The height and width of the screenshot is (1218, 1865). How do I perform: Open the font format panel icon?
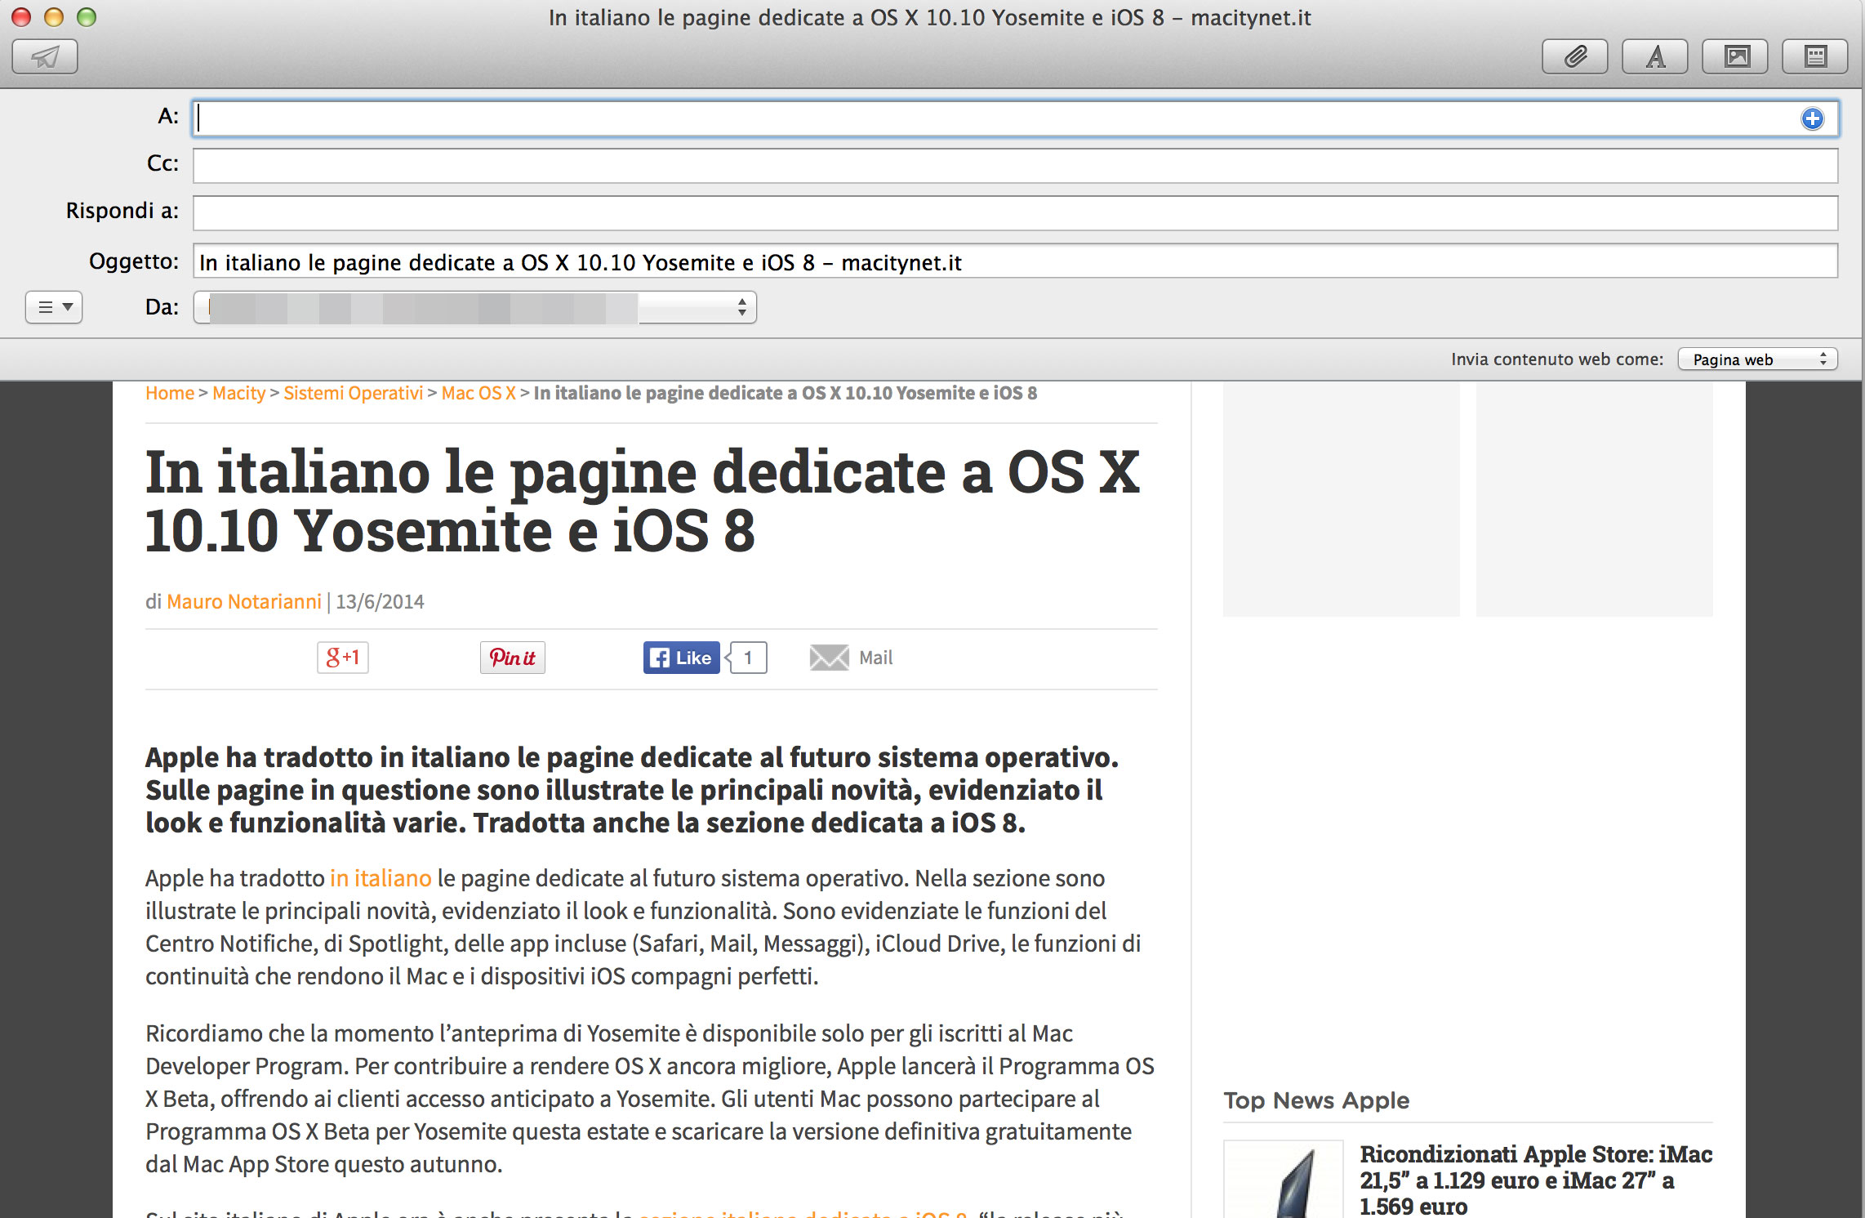tap(1654, 56)
